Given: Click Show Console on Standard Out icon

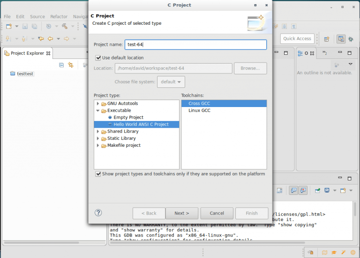Looking at the screenshot, I should coord(293,190).
